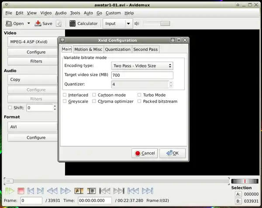Open the Encoding type dropdown
Viewport: 262px width, 208px height.
tap(142, 66)
